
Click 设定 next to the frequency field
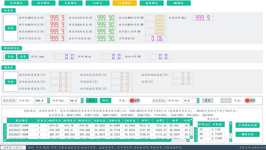pos(92,100)
